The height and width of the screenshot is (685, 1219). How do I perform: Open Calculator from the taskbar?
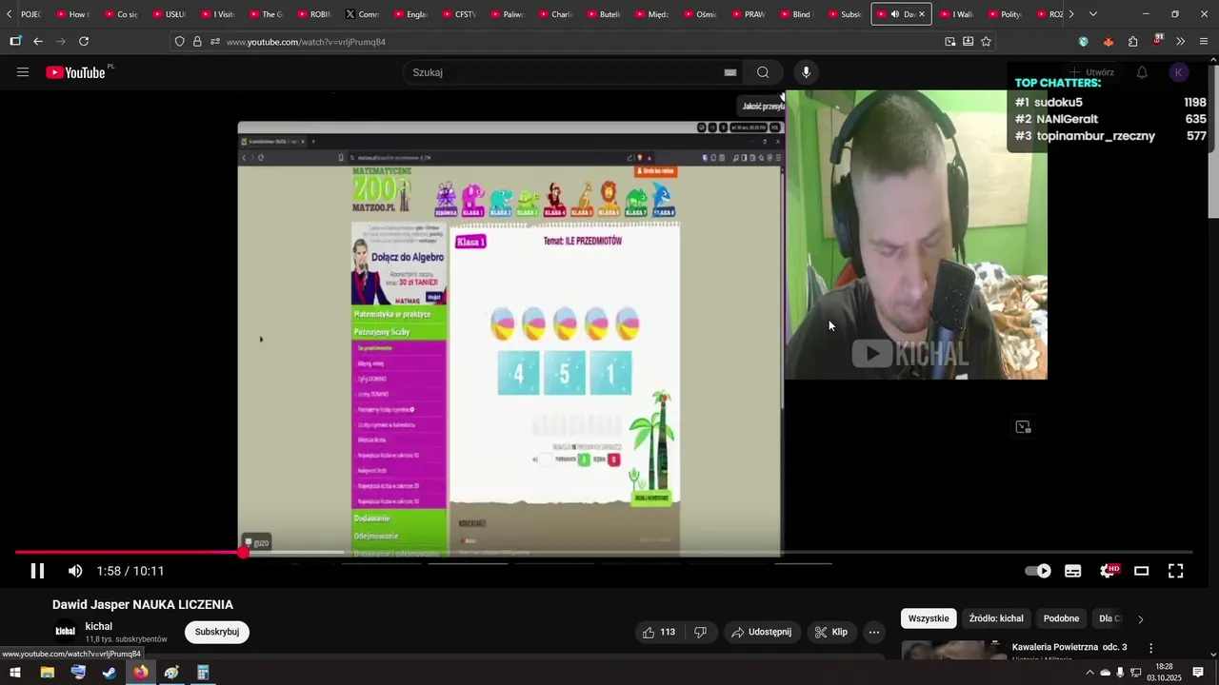coord(203,673)
